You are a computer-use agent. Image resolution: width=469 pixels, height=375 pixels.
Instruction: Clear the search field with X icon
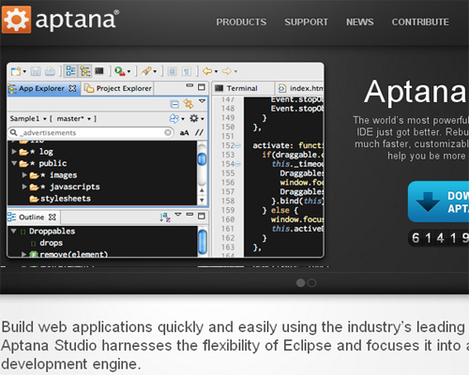(x=168, y=133)
